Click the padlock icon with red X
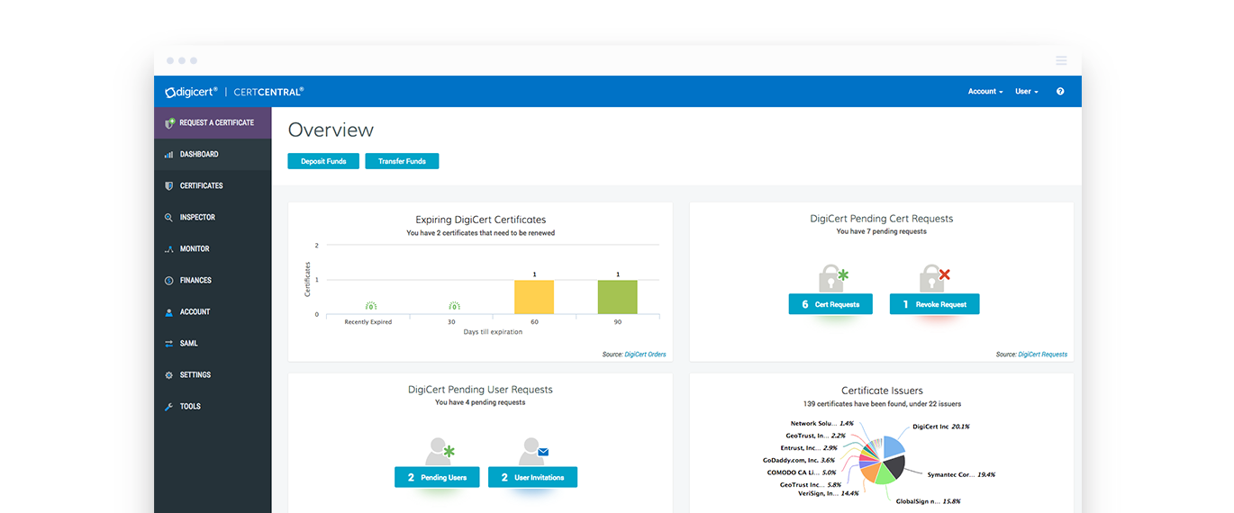The height and width of the screenshot is (513, 1234). pos(935,279)
